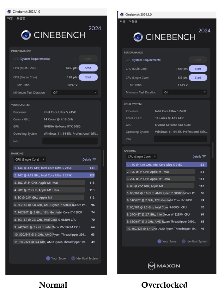The height and width of the screenshot is (294, 224).
Task: Click Identical System legend dot in Overclocked window
Action: (184, 241)
